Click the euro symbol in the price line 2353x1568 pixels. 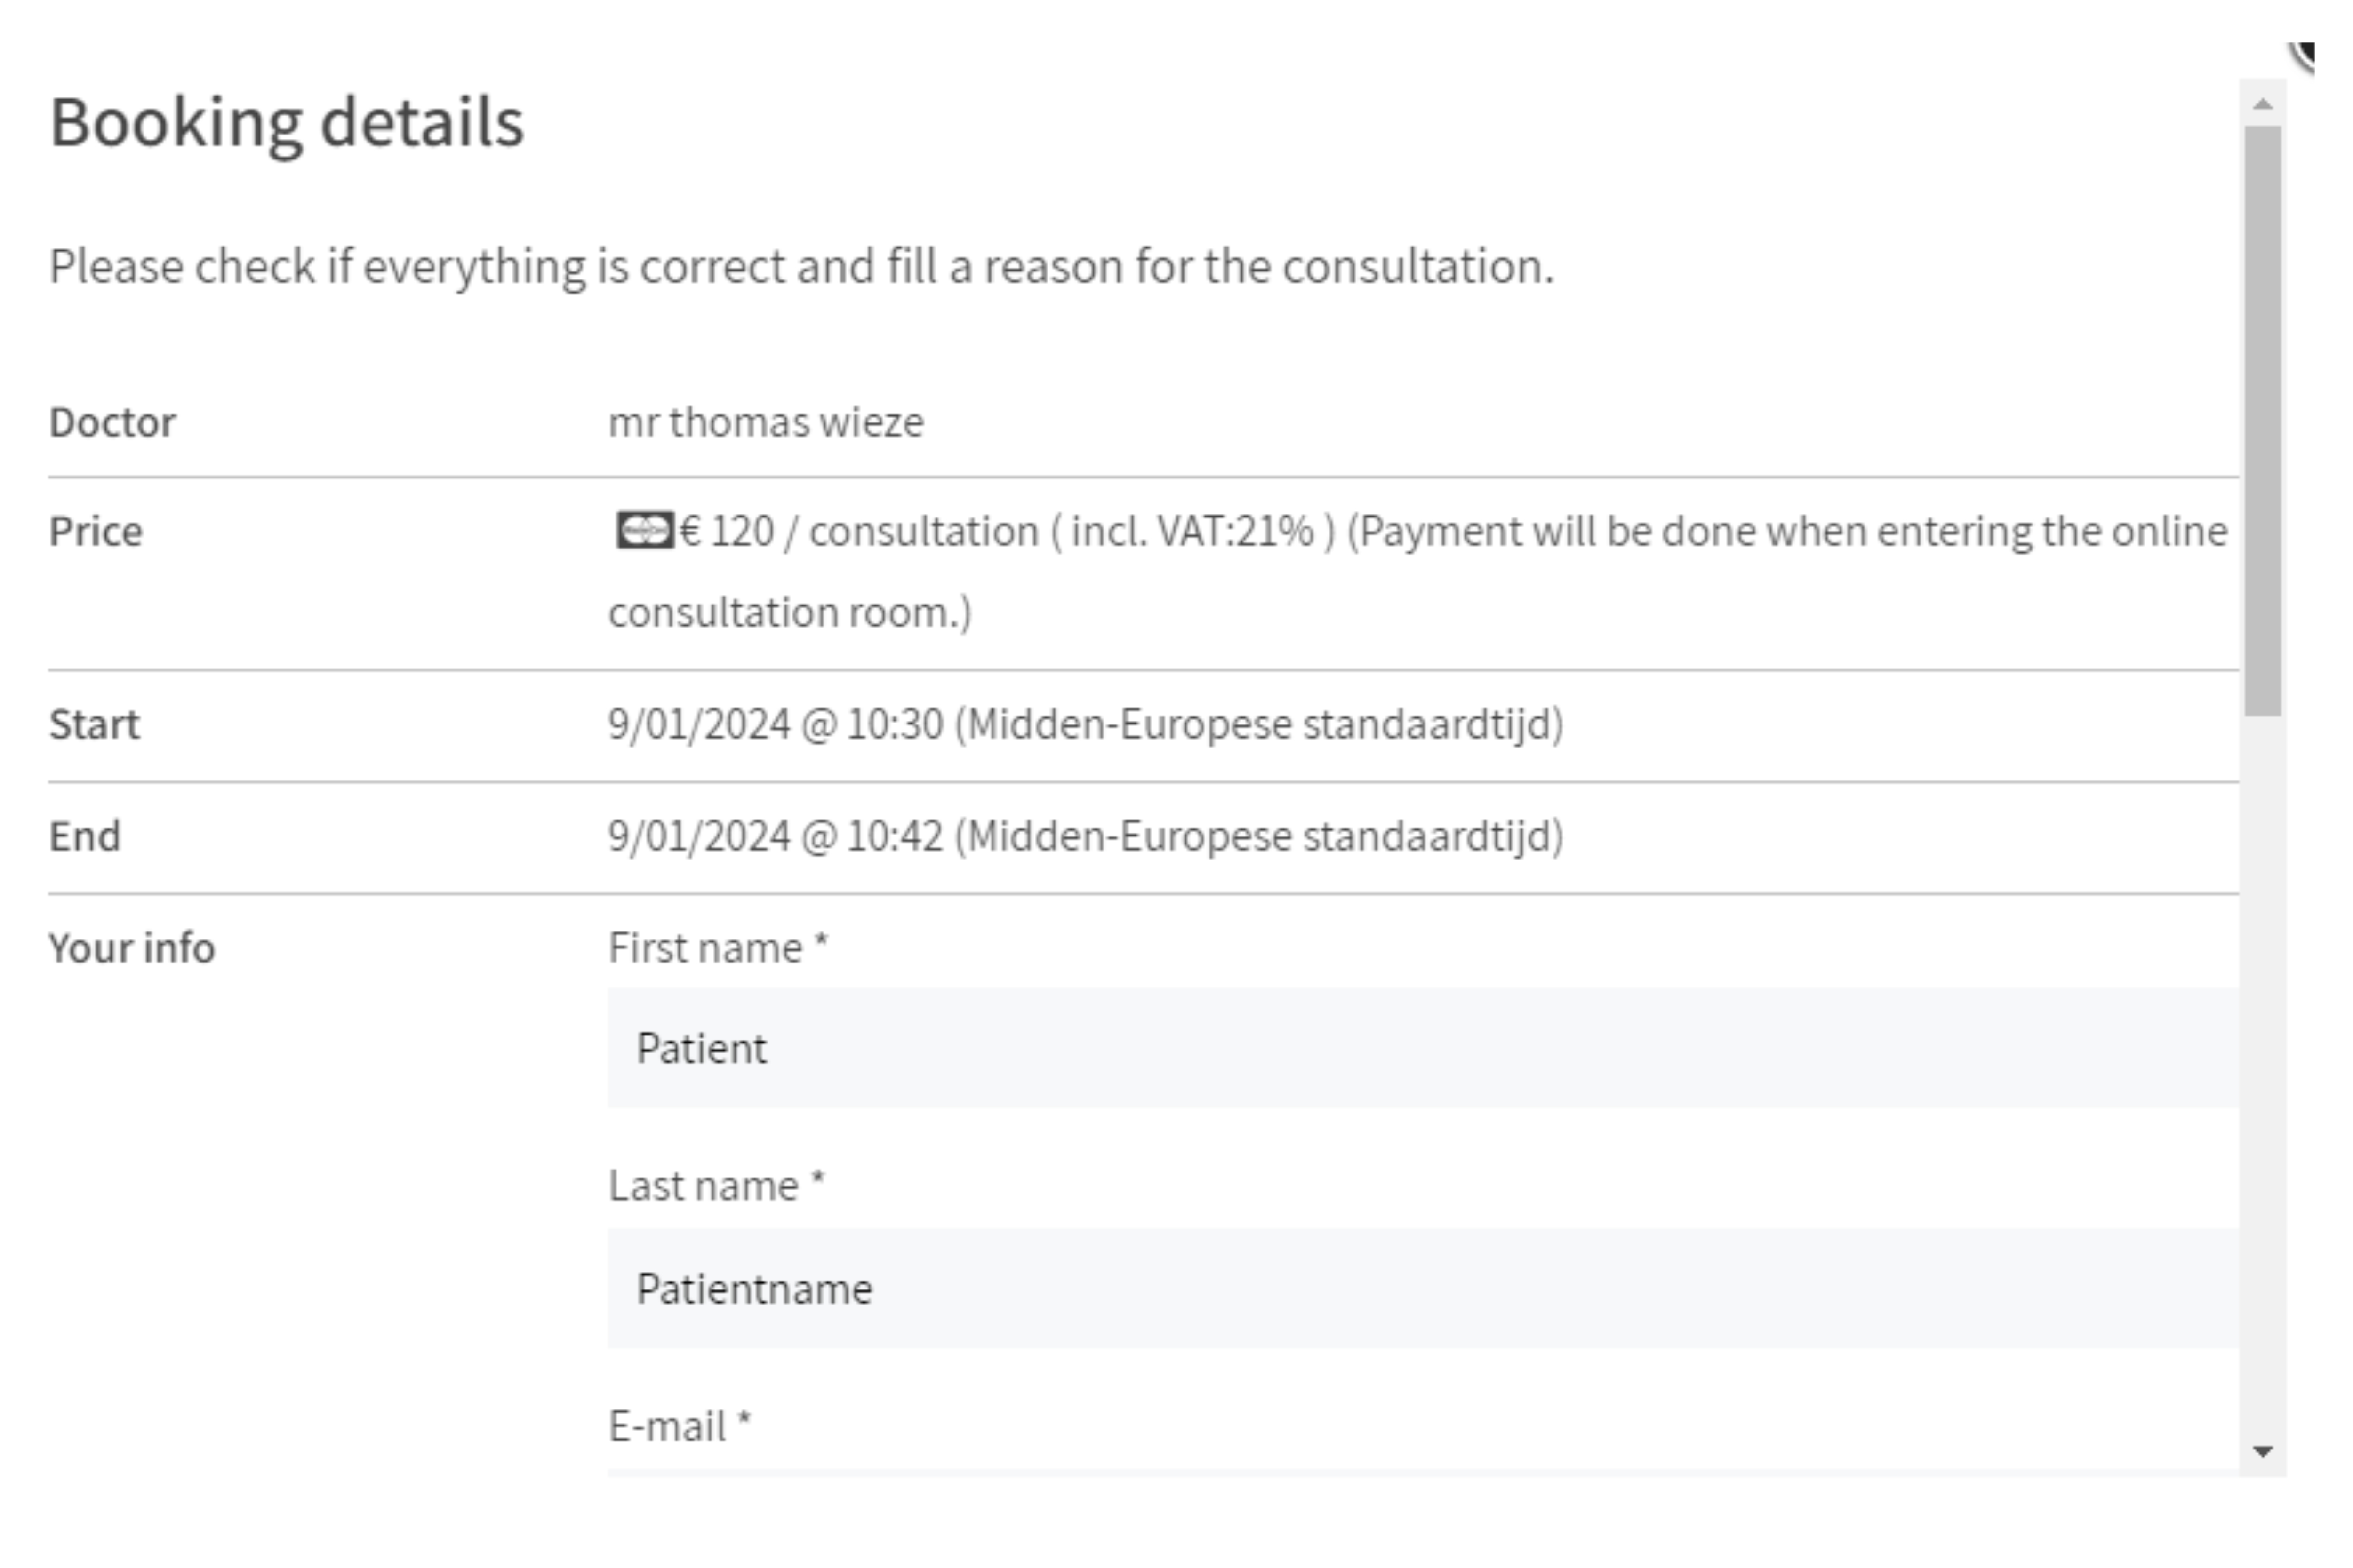click(691, 531)
